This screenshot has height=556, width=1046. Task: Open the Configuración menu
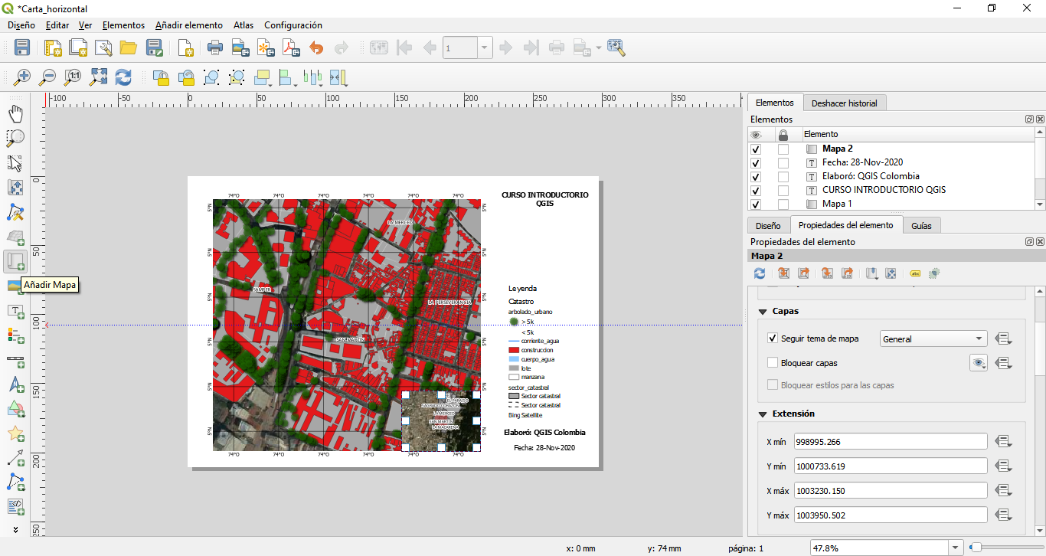tap(293, 25)
